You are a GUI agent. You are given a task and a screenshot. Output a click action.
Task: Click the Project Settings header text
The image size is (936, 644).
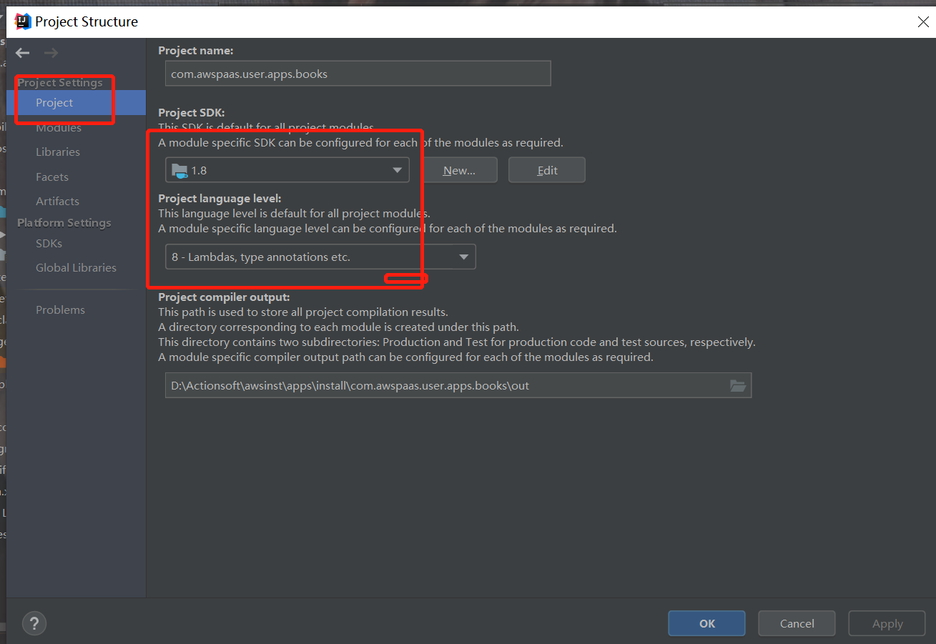coord(60,82)
